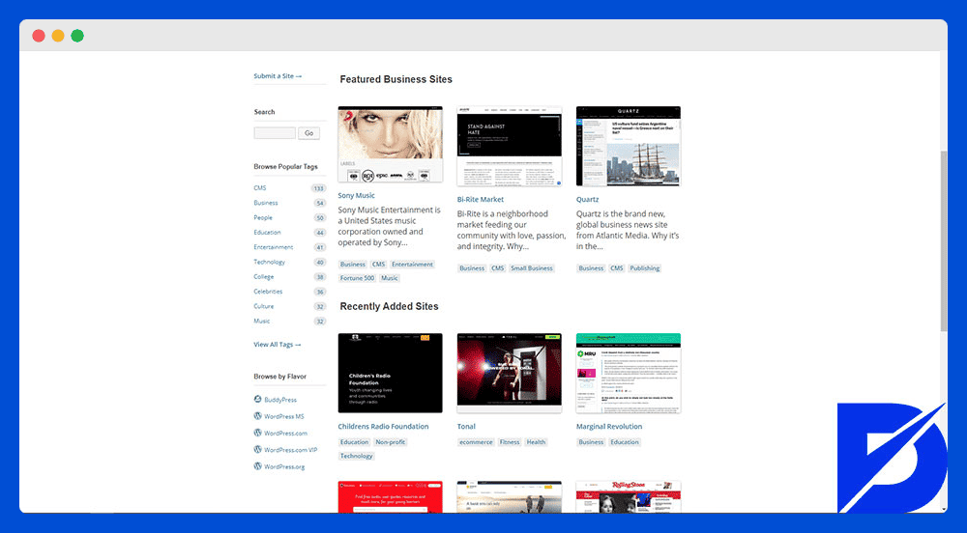Screen dimensions: 967x533
Task: Click the BuddyPress flavor icon
Action: point(258,399)
